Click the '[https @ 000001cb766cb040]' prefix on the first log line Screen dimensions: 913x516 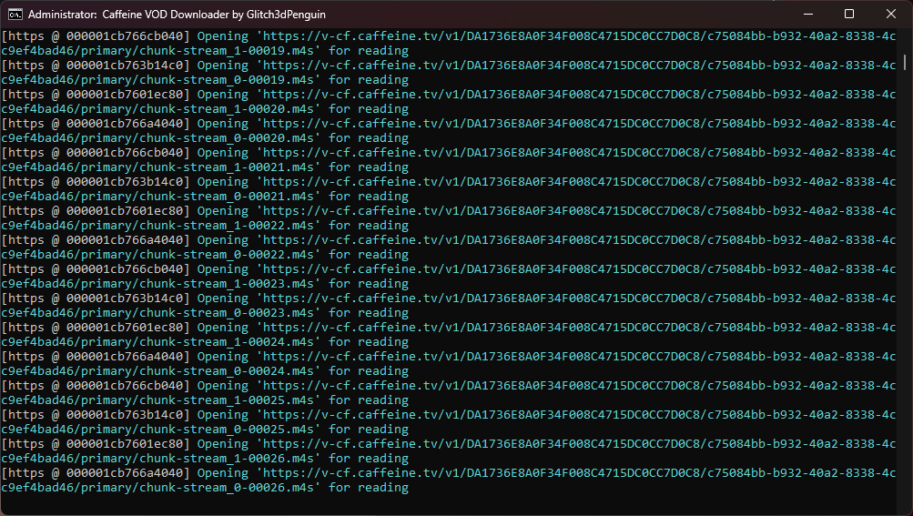(96, 36)
